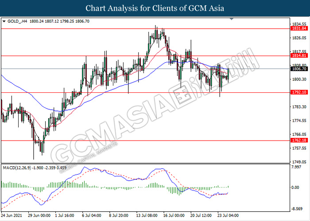Click the 1814.81 red price label
The height and width of the screenshot is (221, 310).
(x=299, y=56)
